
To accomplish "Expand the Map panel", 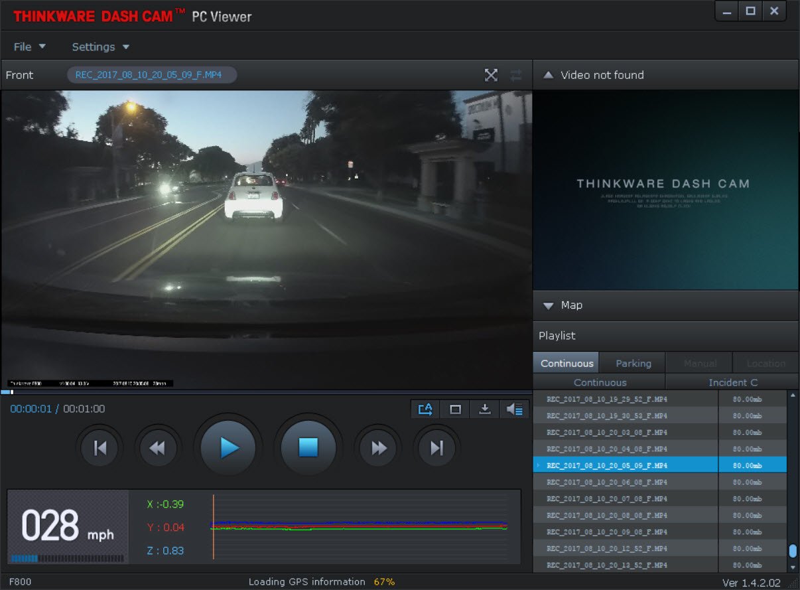I will click(548, 305).
